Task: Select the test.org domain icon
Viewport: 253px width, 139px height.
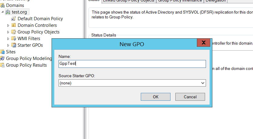Action: click(8, 12)
